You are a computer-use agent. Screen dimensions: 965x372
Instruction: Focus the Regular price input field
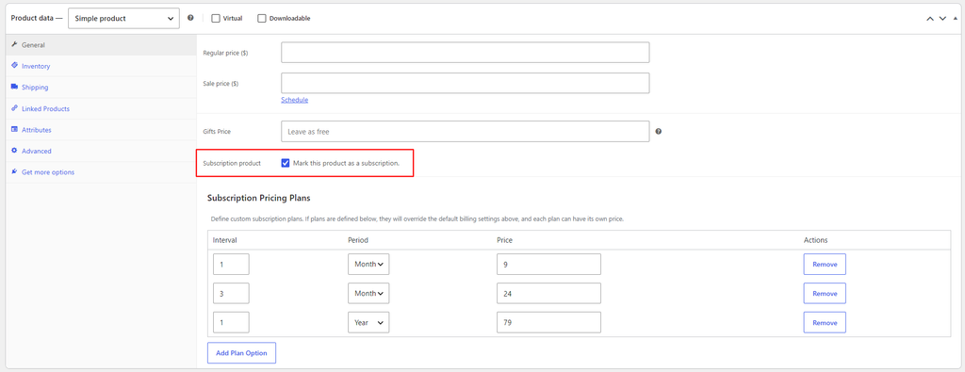(x=466, y=52)
